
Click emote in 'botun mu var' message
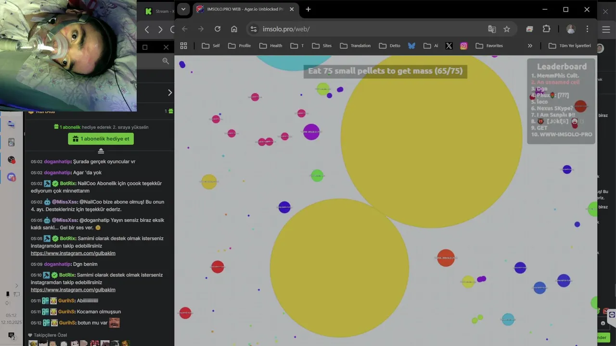pyautogui.click(x=114, y=322)
